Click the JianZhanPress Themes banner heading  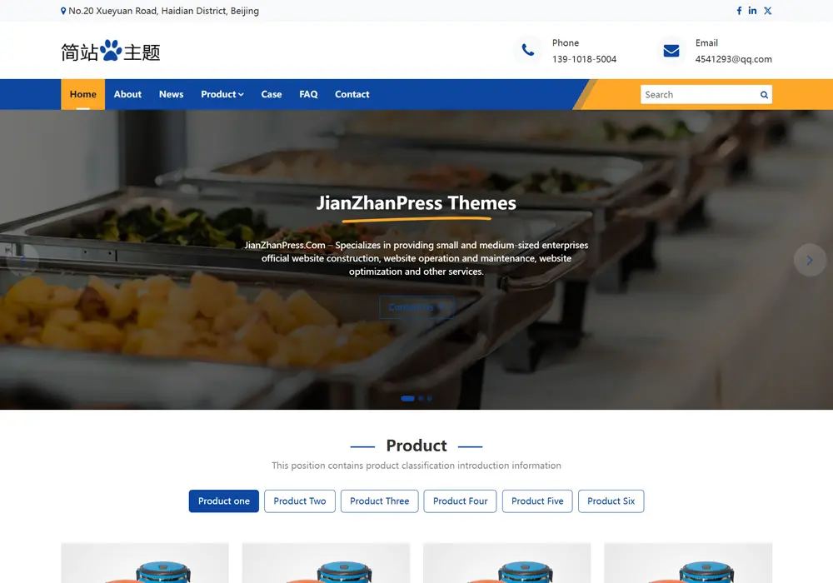[416, 203]
